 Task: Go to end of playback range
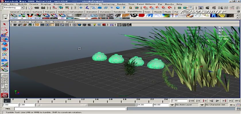(237, 101)
